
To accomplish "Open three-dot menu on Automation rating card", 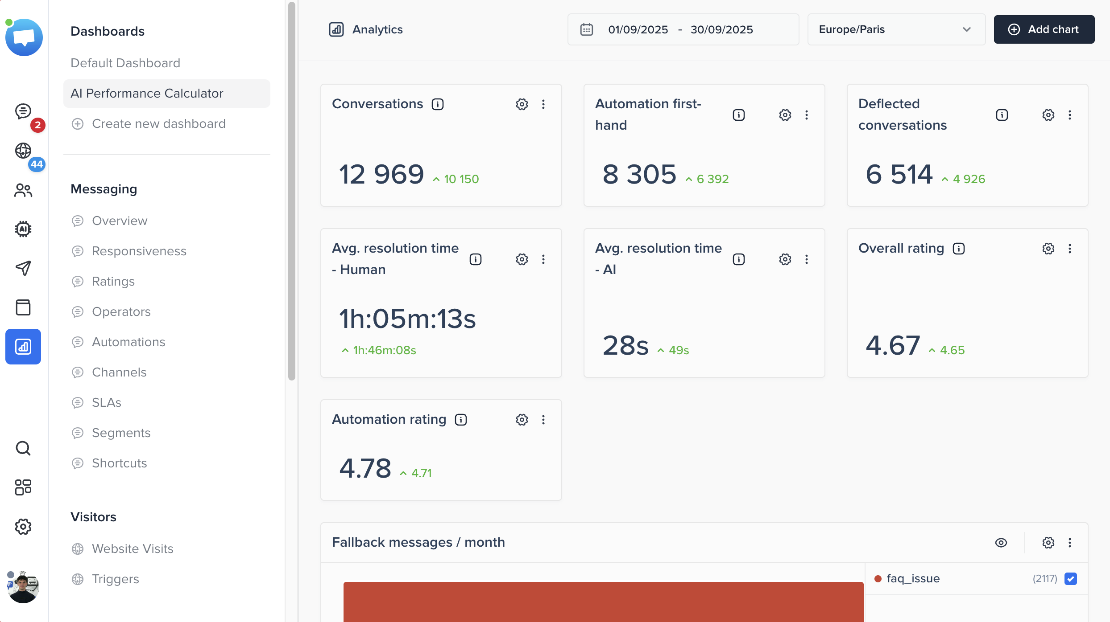I will (x=543, y=420).
